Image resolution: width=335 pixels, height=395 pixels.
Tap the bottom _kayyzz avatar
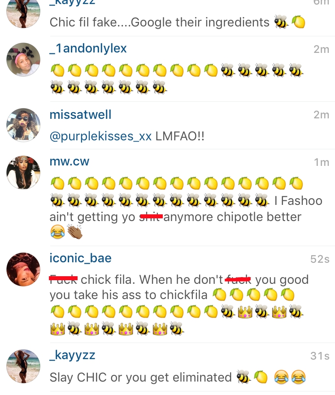(23, 366)
